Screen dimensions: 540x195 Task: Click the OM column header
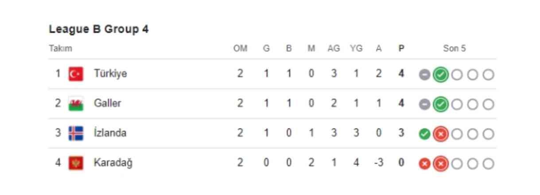(240, 49)
